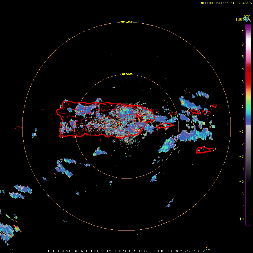Click the 0.5 DEG elevation text in the caption

[138, 251]
